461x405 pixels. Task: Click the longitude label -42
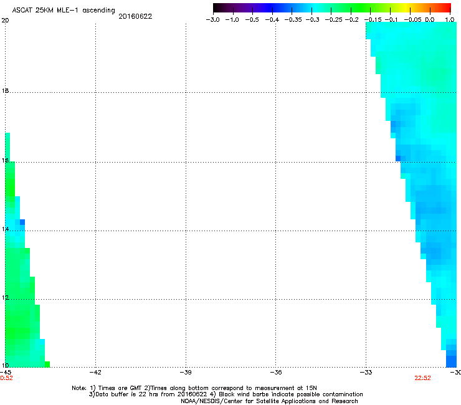coord(95,373)
